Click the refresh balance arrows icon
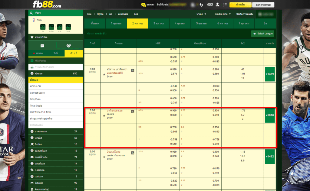This screenshot has width=310, height=191. [x=201, y=5]
